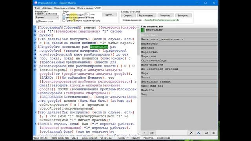
Task: Select synonym До некоторой степени
Action: (x=179, y=69)
